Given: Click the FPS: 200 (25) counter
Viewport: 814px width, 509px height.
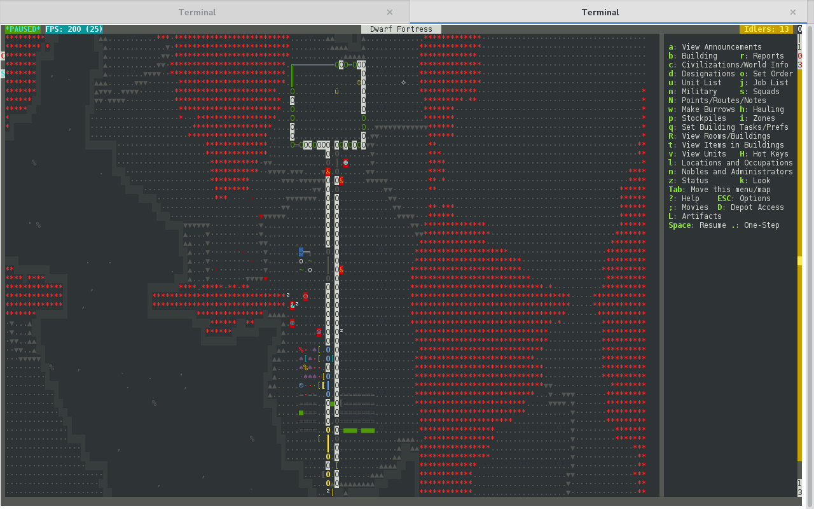Looking at the screenshot, I should point(74,29).
